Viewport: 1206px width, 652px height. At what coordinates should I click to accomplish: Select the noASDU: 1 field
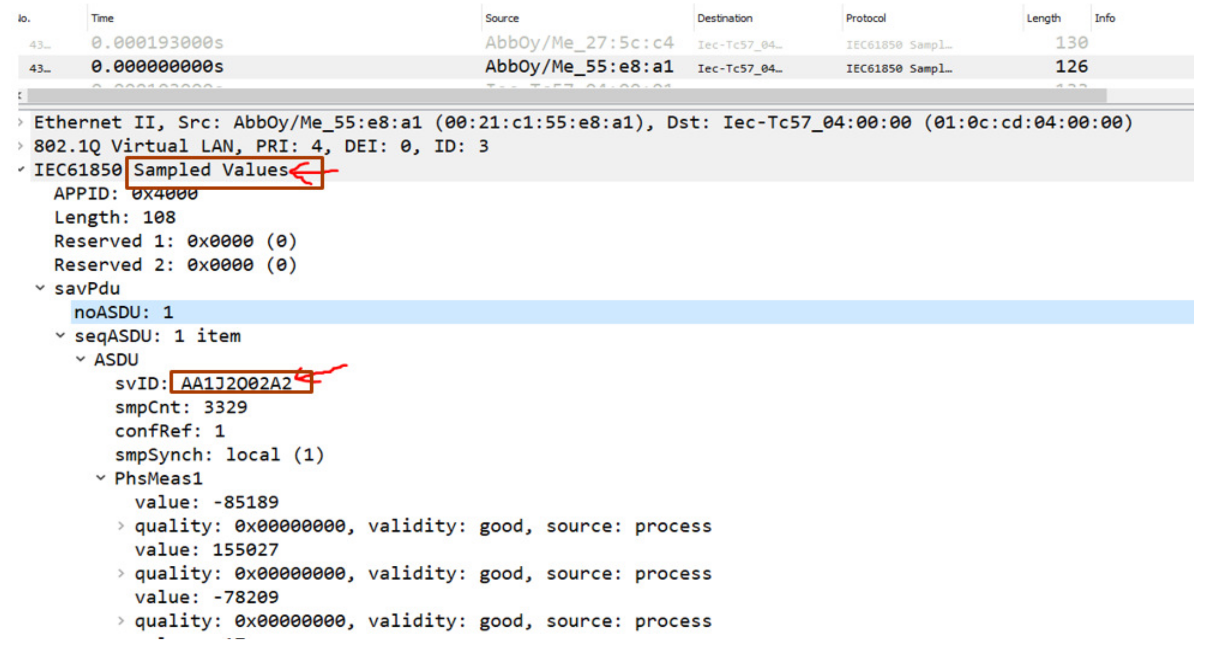click(124, 312)
